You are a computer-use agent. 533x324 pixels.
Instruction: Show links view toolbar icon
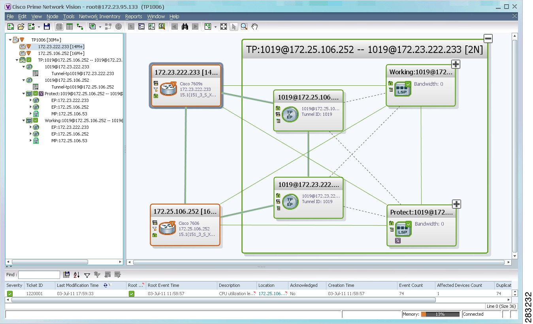[x=80, y=26]
